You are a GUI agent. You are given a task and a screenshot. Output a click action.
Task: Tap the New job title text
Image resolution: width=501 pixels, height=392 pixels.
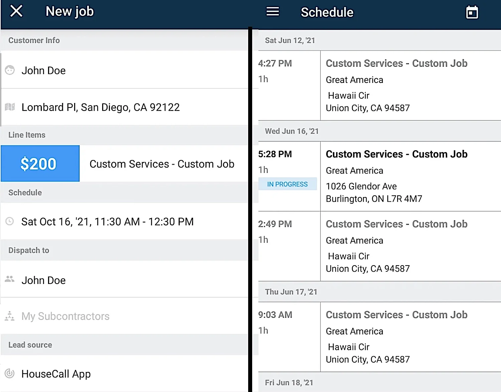click(69, 11)
